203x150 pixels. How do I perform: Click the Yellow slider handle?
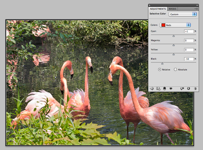pyautogui.click(x=174, y=54)
